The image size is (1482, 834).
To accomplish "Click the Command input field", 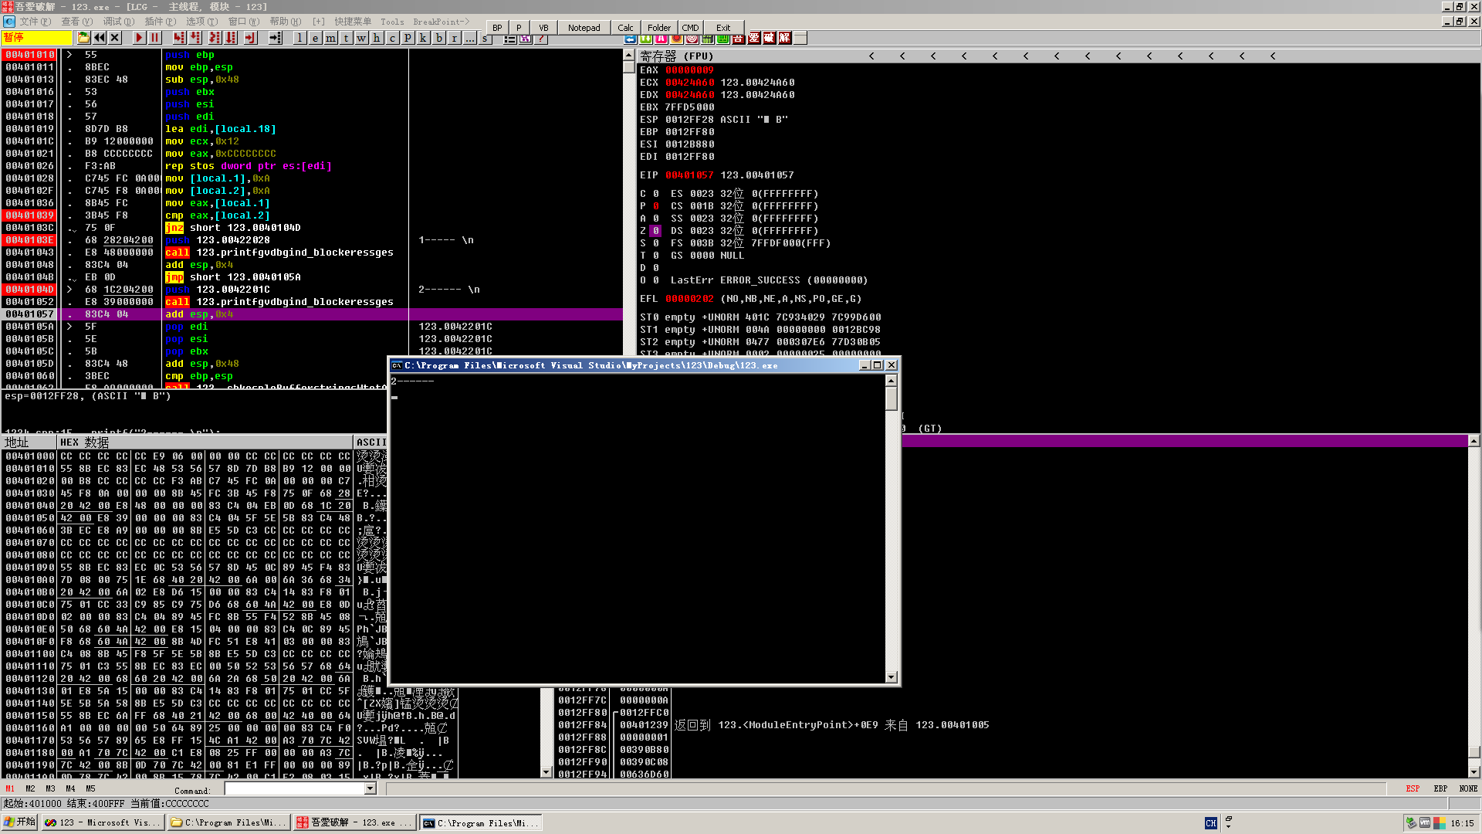I will [x=294, y=788].
